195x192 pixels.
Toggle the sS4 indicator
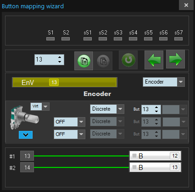point(133,39)
